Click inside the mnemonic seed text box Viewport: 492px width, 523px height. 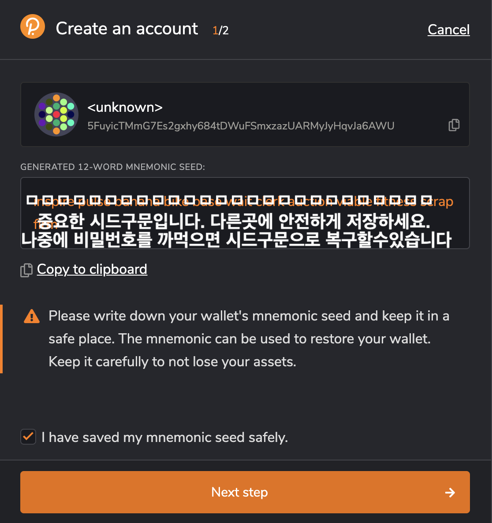click(x=245, y=213)
